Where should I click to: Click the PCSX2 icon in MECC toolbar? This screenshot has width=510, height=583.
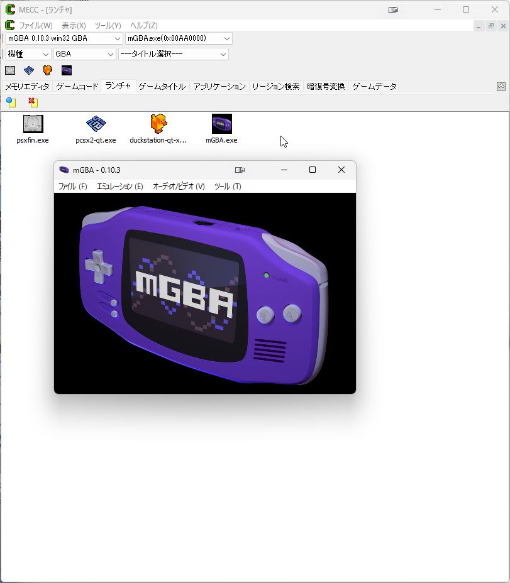pos(29,70)
